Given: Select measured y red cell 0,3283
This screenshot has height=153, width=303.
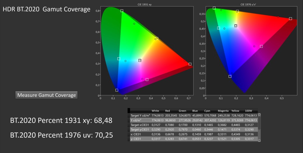Looking at the screenshot, I should (169, 139).
